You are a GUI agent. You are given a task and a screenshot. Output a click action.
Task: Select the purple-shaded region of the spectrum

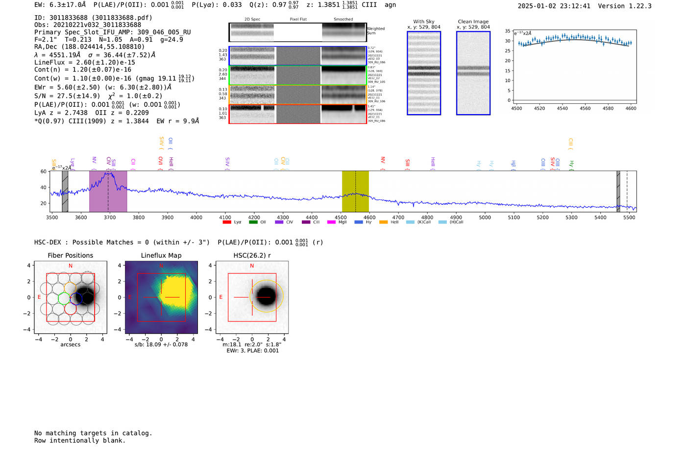tap(108, 191)
